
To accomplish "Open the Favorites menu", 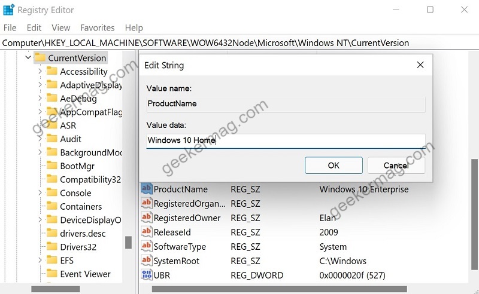I will point(98,27).
